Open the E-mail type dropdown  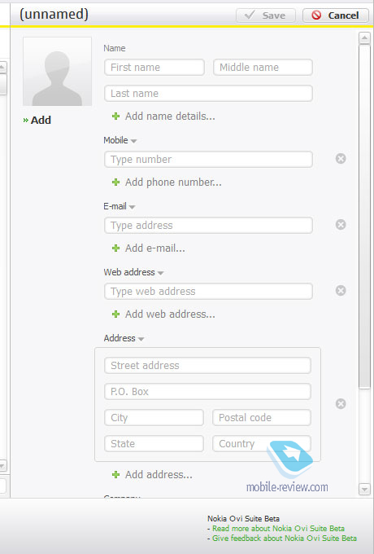(x=133, y=207)
